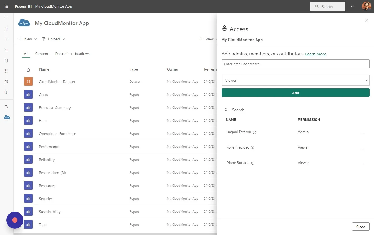
Task: Switch to Datasets + dataflows tab
Action: coord(72,54)
